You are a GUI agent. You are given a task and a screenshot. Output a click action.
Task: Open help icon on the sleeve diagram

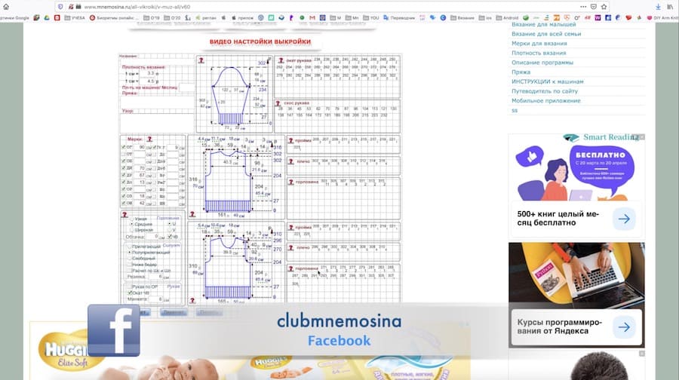pyautogui.click(x=201, y=60)
